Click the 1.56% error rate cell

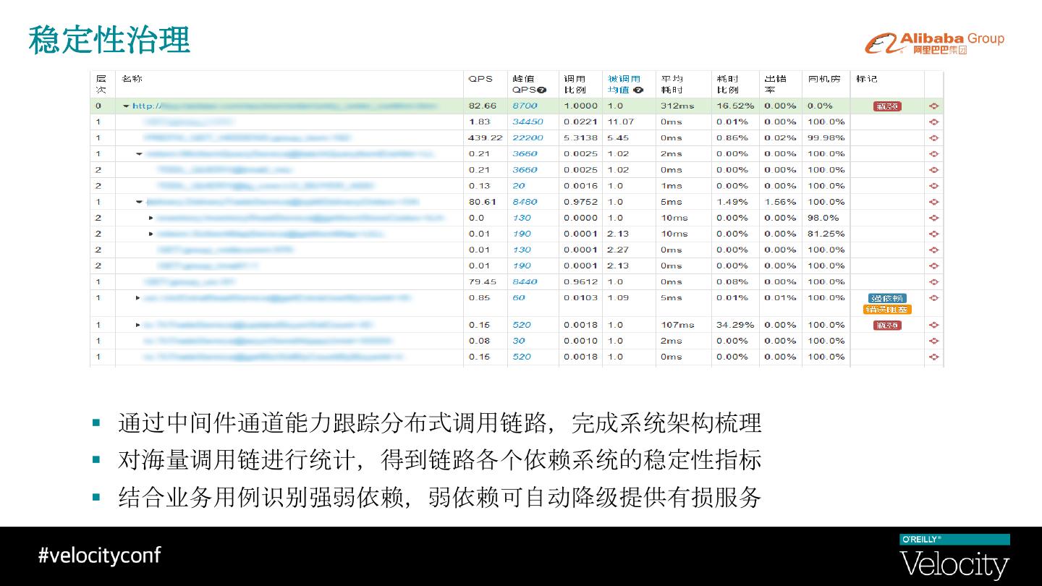click(x=780, y=202)
